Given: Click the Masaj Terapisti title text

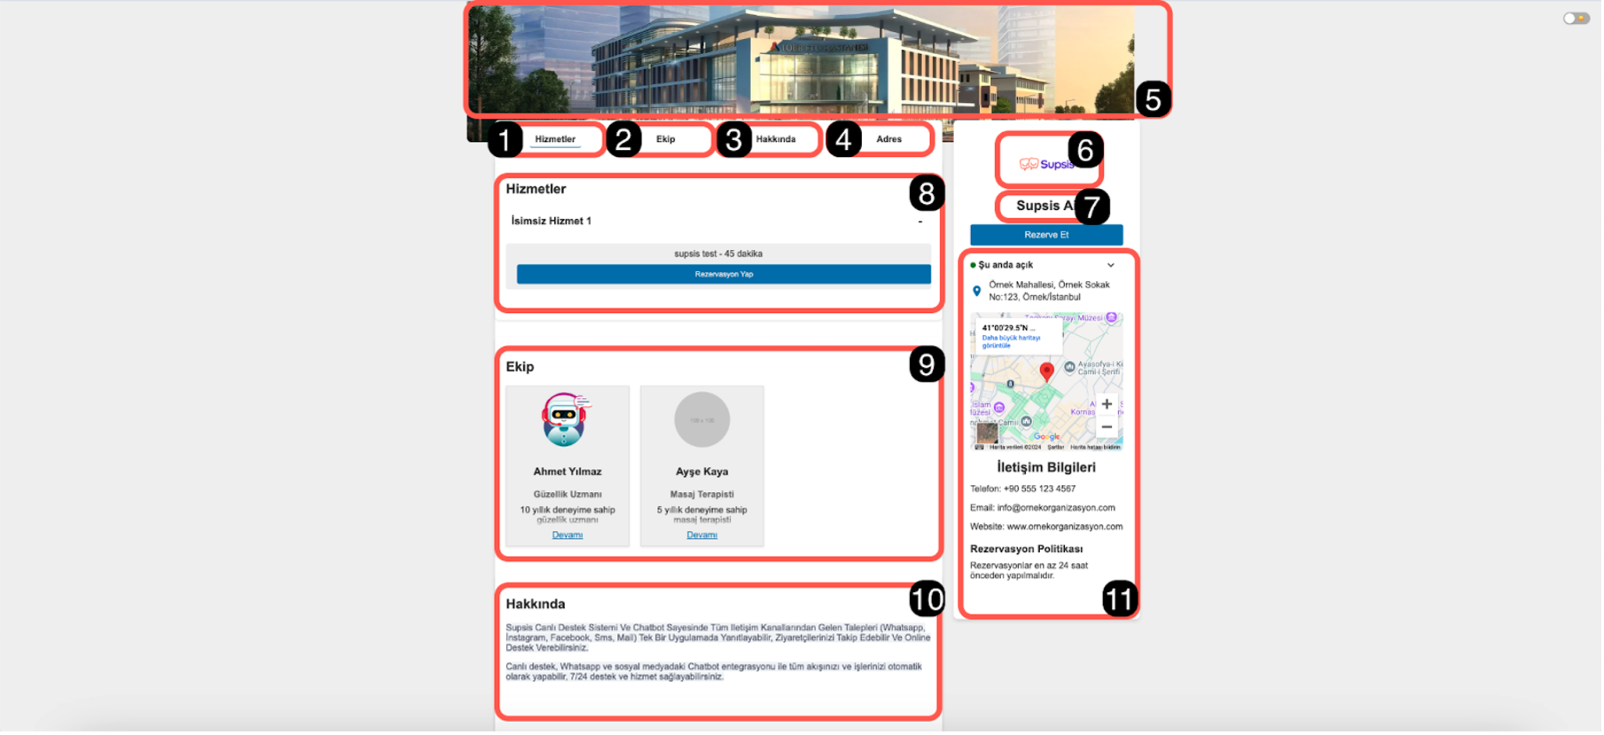Looking at the screenshot, I should [x=702, y=495].
